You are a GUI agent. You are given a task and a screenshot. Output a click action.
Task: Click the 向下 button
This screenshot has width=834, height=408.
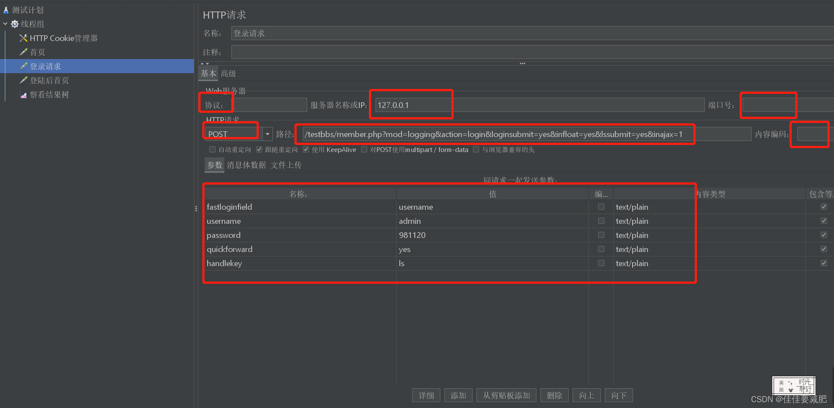click(619, 395)
